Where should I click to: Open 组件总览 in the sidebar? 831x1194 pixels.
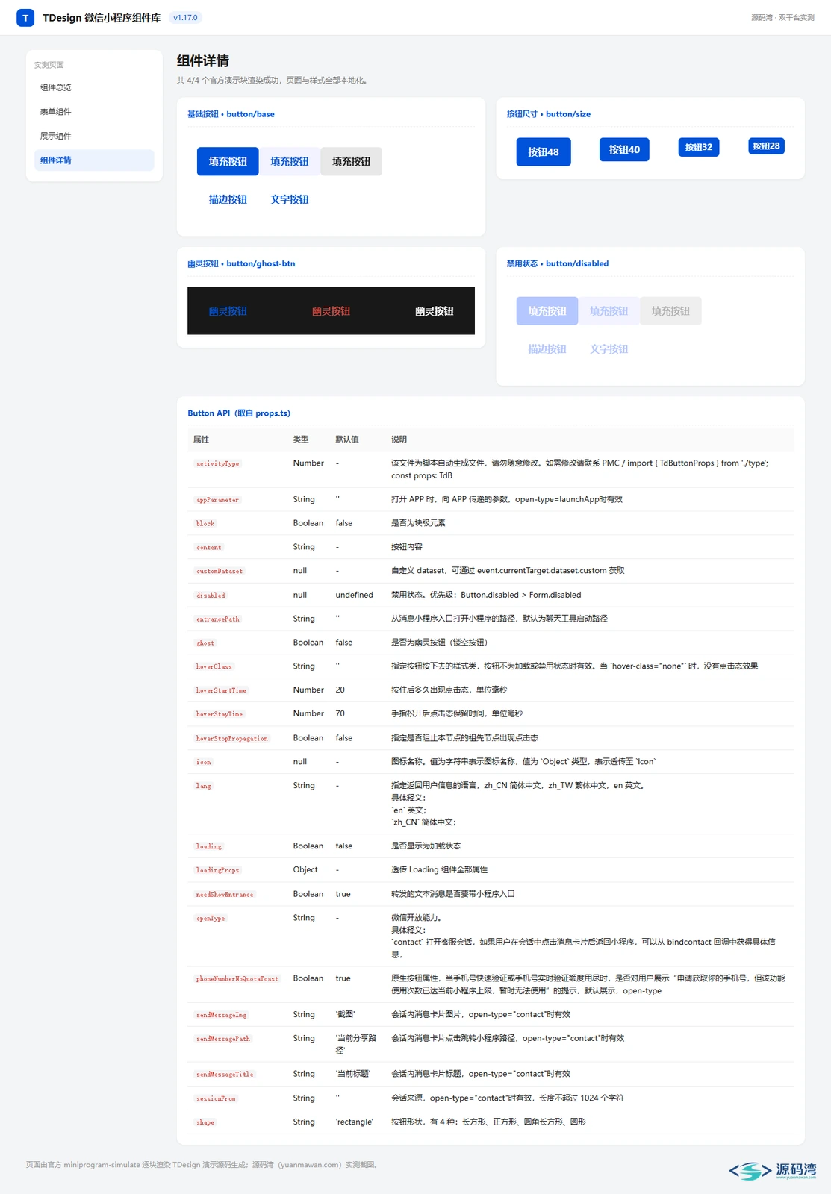click(94, 88)
